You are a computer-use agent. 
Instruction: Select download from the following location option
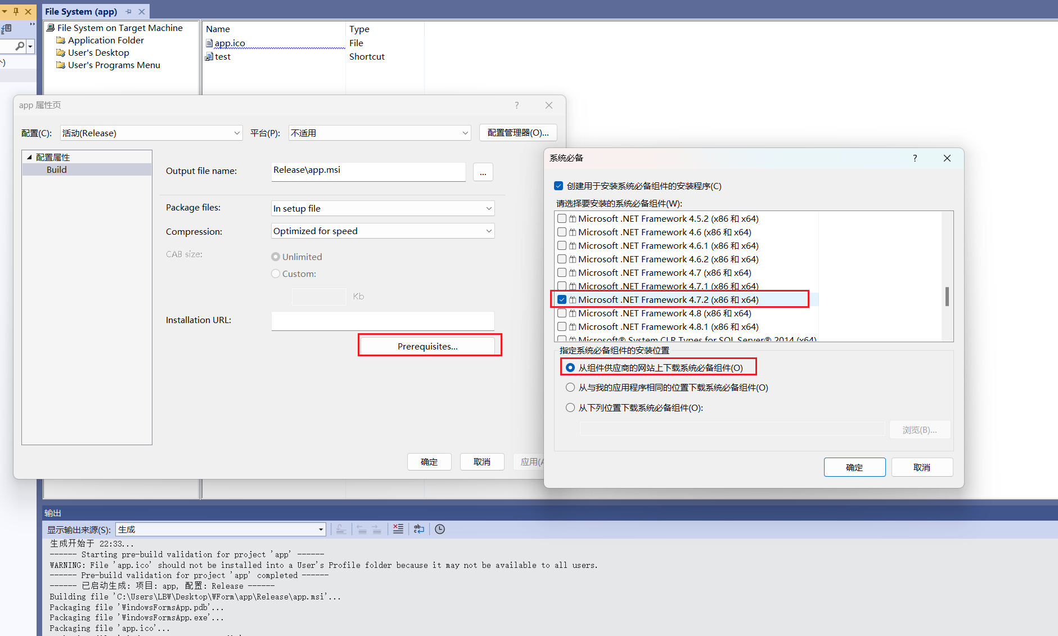click(570, 407)
